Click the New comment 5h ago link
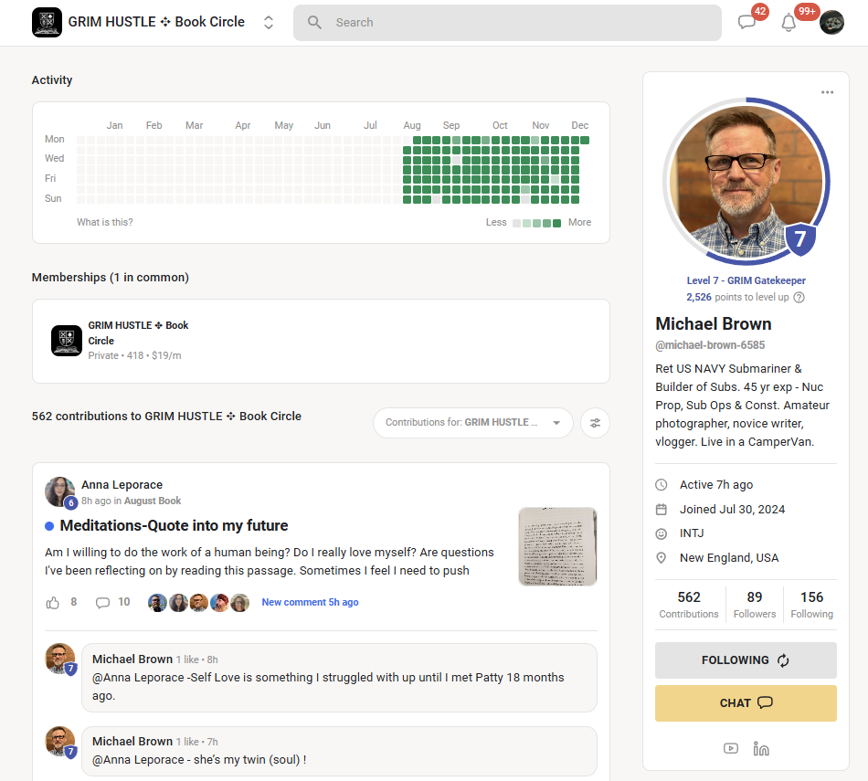This screenshot has height=781, width=868. click(x=310, y=602)
